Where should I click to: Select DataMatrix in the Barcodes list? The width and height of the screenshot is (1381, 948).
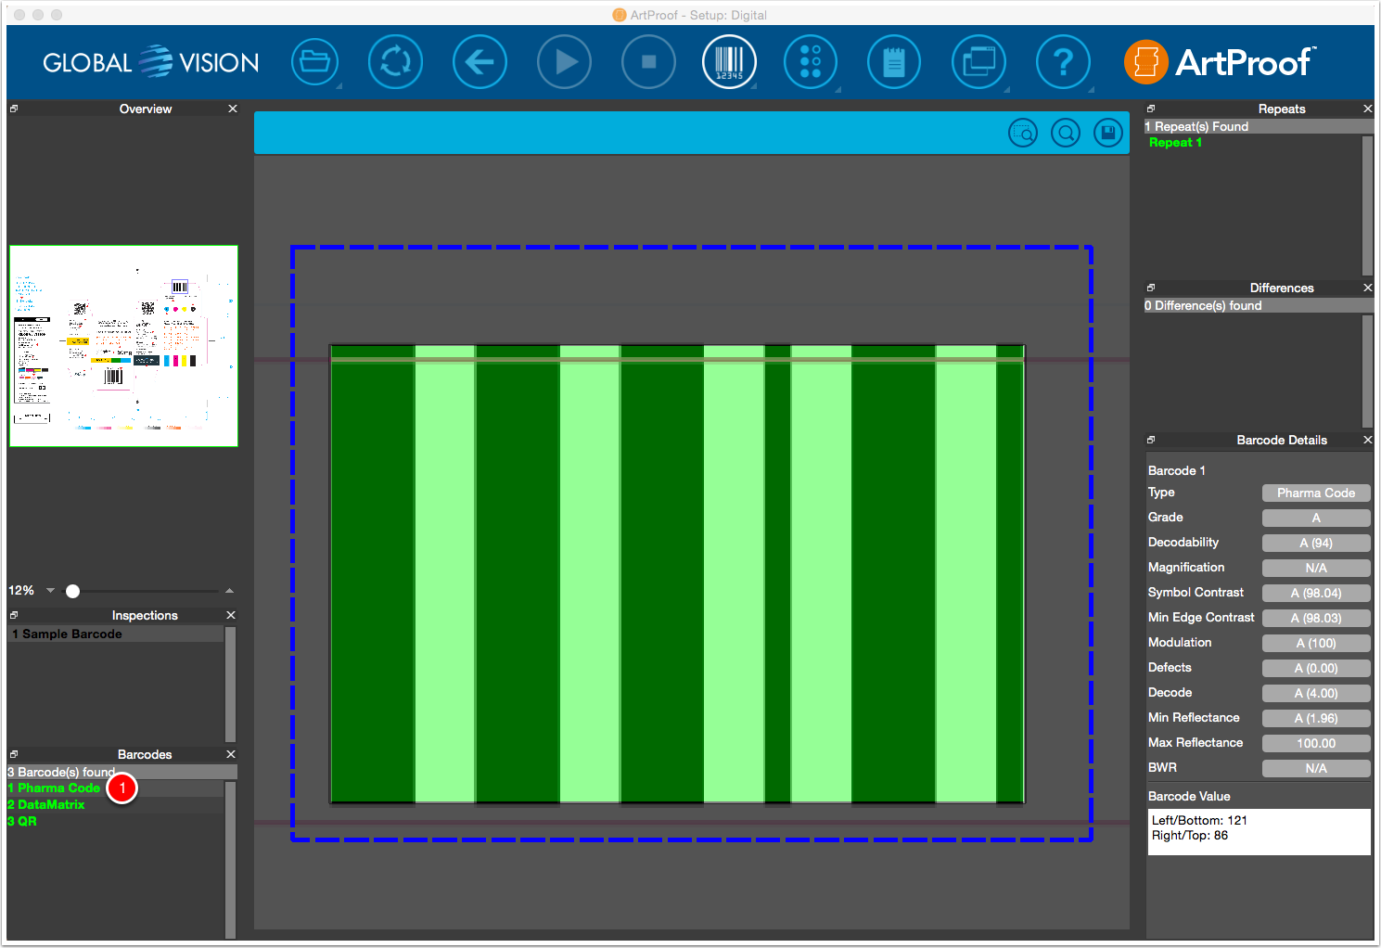click(x=46, y=804)
